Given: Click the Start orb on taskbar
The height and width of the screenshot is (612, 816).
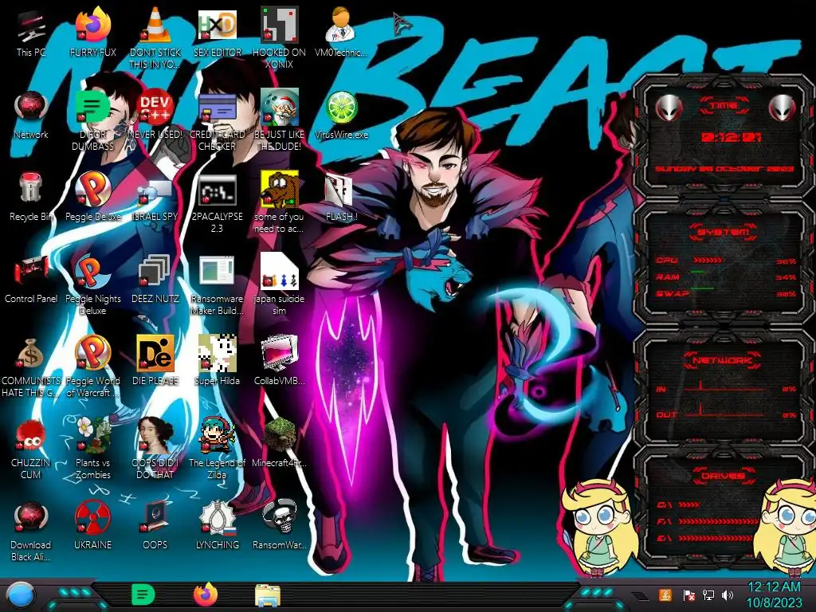Looking at the screenshot, I should click(21, 596).
